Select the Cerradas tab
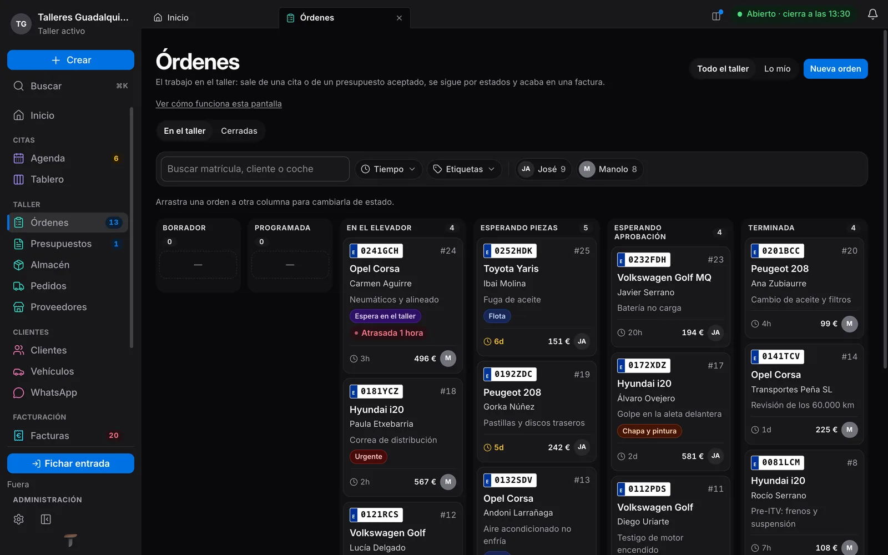Image resolution: width=888 pixels, height=555 pixels. pyautogui.click(x=239, y=131)
